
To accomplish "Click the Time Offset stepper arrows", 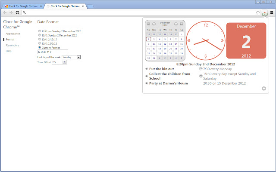I will coord(64,62).
